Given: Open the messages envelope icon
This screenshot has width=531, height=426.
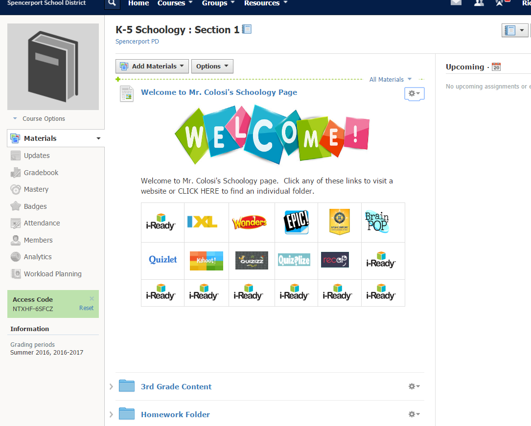Looking at the screenshot, I should click(456, 3).
